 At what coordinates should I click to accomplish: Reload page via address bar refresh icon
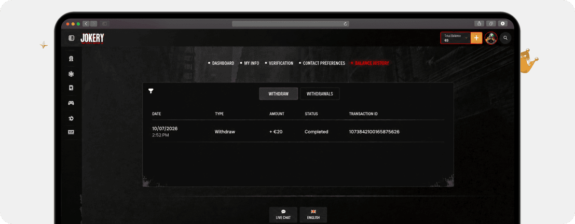pos(345,24)
